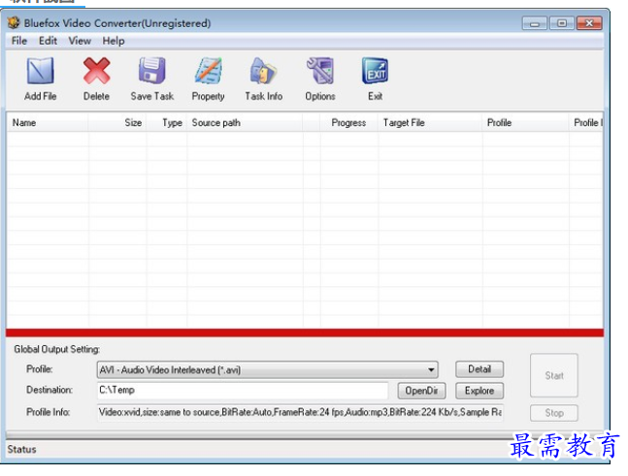This screenshot has width=628, height=476.
Task: Click the red Delete icon
Action: [96, 71]
